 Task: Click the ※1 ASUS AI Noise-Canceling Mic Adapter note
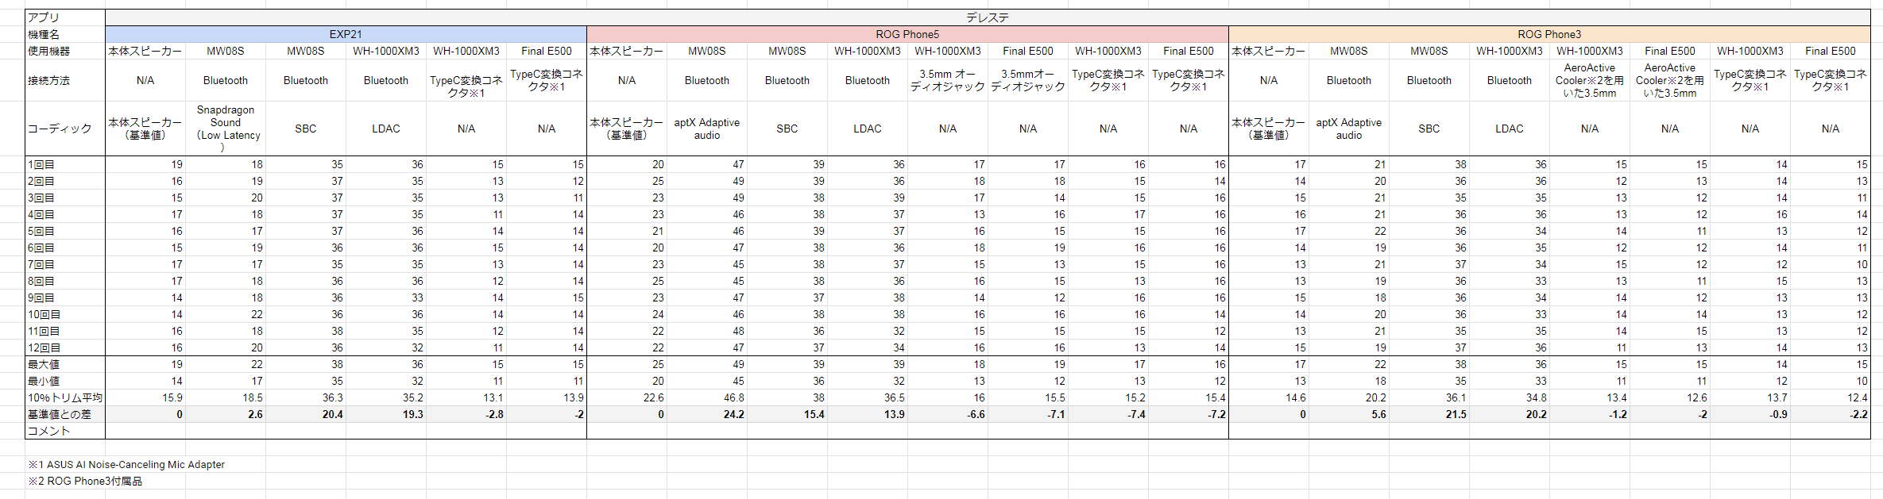pyautogui.click(x=126, y=464)
